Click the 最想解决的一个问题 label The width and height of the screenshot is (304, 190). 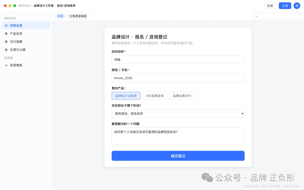(126, 124)
